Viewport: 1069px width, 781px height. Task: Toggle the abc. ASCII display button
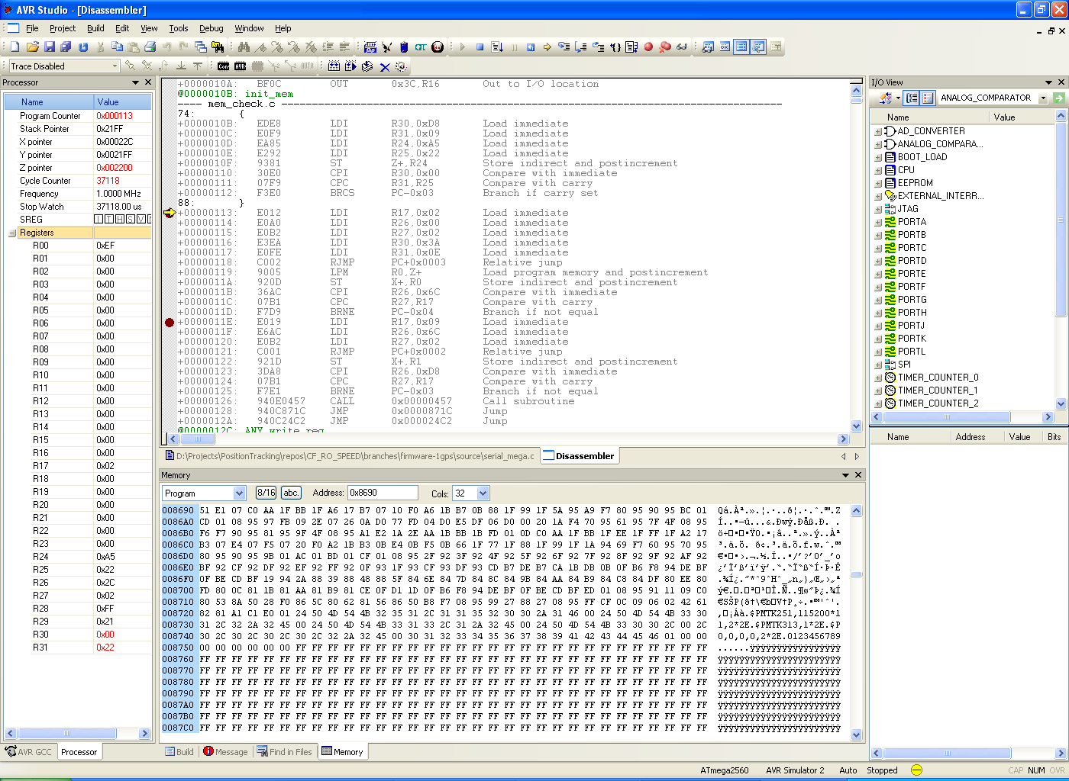click(x=291, y=493)
